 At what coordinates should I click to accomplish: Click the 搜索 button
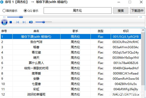(121, 10)
